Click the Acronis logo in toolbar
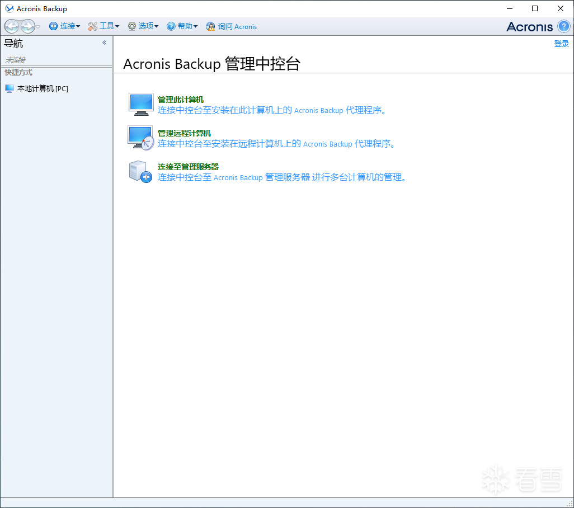 [529, 27]
